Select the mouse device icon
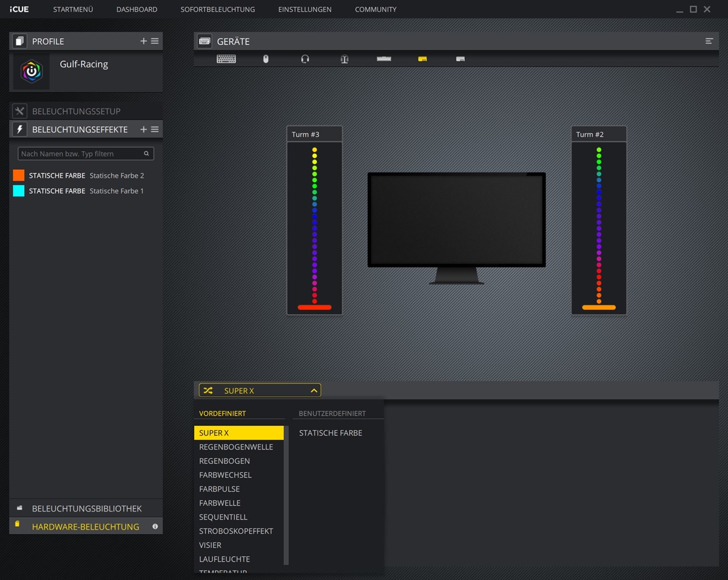The height and width of the screenshot is (580, 728). coord(266,59)
